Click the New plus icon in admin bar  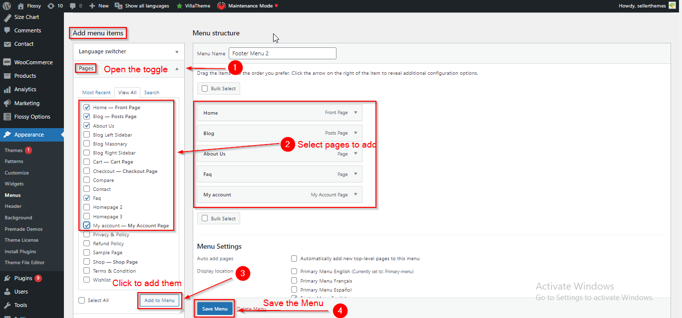[x=92, y=6]
